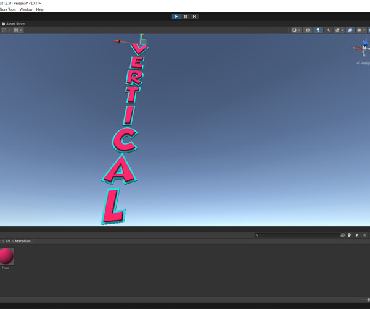Viewport: 370px width, 309px height.
Task: Expand the snap increment dropdown arrow
Action: click(21, 30)
